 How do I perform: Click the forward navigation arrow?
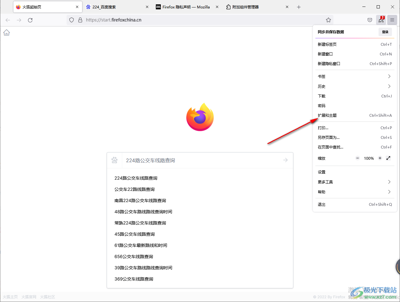[19, 20]
